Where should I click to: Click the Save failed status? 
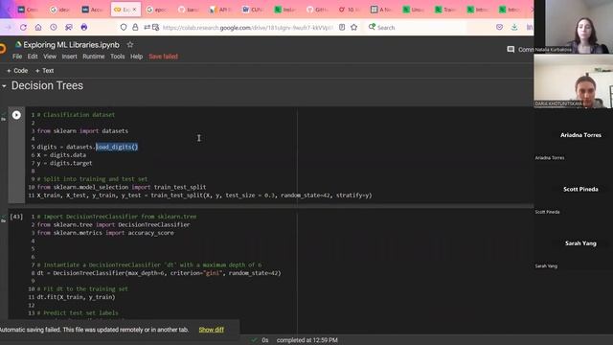click(x=164, y=57)
